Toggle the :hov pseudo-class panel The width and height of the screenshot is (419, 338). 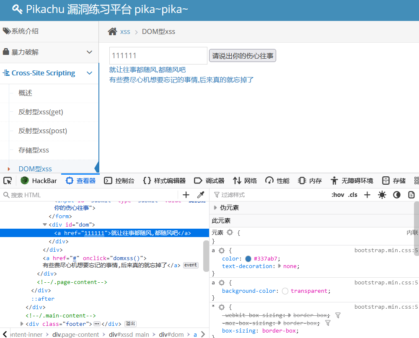point(338,195)
